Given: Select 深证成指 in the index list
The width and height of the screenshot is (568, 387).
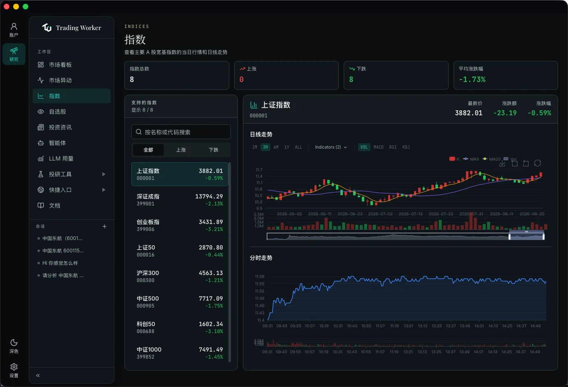Looking at the screenshot, I should [180, 200].
